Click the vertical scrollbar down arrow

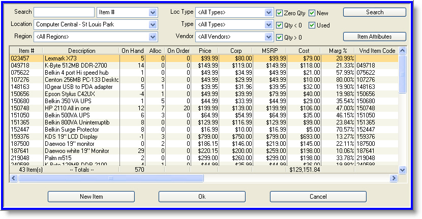402,170
